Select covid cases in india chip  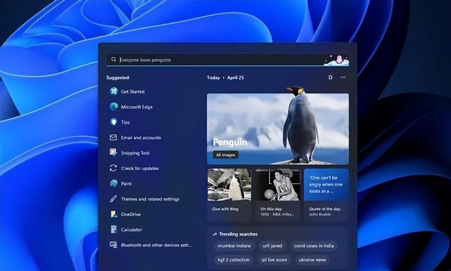(x=314, y=246)
